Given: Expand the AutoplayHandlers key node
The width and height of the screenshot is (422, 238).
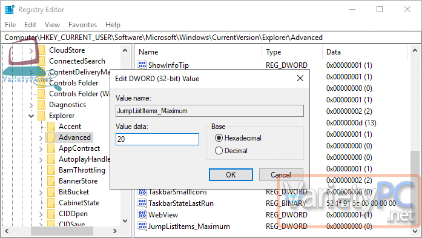Looking at the screenshot, I should (x=41, y=160).
